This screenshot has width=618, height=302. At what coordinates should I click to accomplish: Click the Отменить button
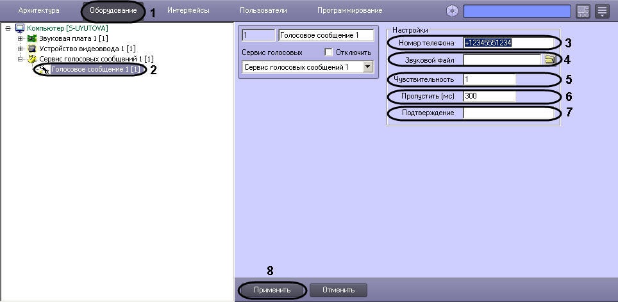(338, 290)
